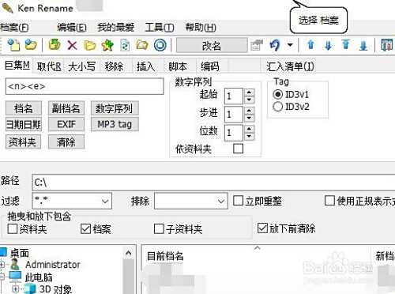The width and height of the screenshot is (395, 294).
Task: Decrease the 起始 value with down arrow
Action: (x=249, y=100)
